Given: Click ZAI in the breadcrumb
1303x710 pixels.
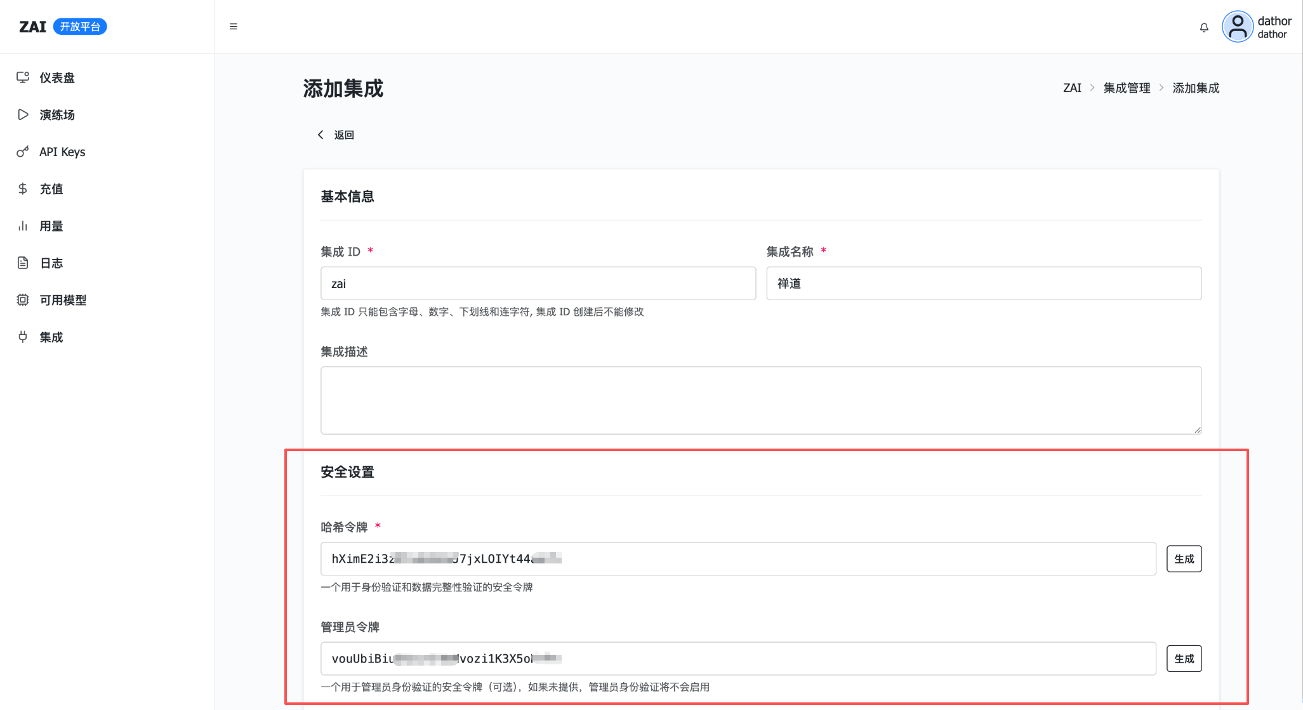Looking at the screenshot, I should click(1072, 88).
